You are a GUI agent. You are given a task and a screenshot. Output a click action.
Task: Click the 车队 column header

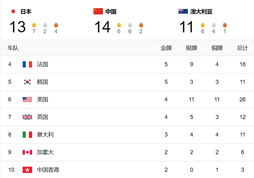coord(13,48)
